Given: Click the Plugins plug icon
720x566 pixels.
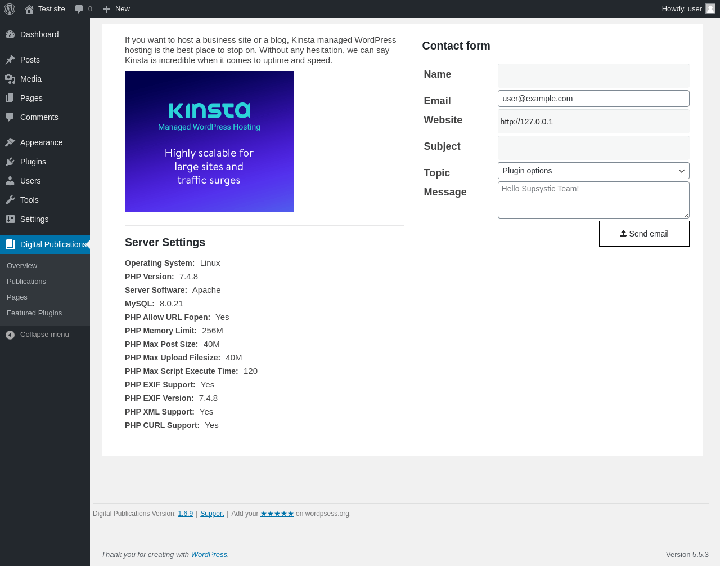Looking at the screenshot, I should [10, 162].
